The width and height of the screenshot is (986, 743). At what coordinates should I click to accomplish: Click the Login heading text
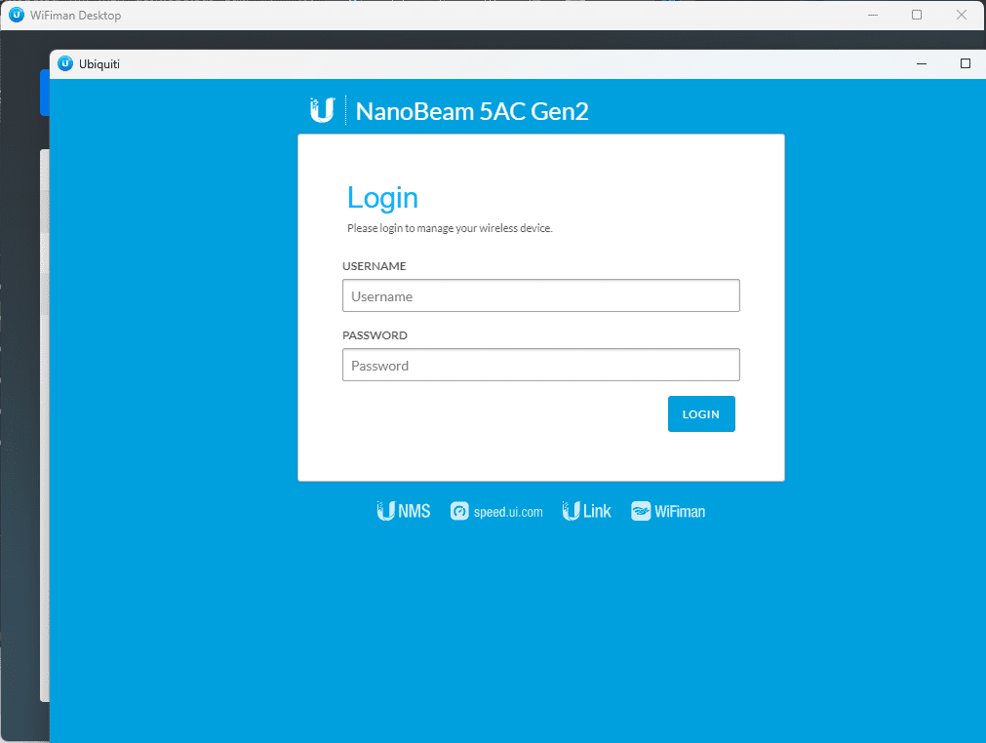pyautogui.click(x=382, y=199)
